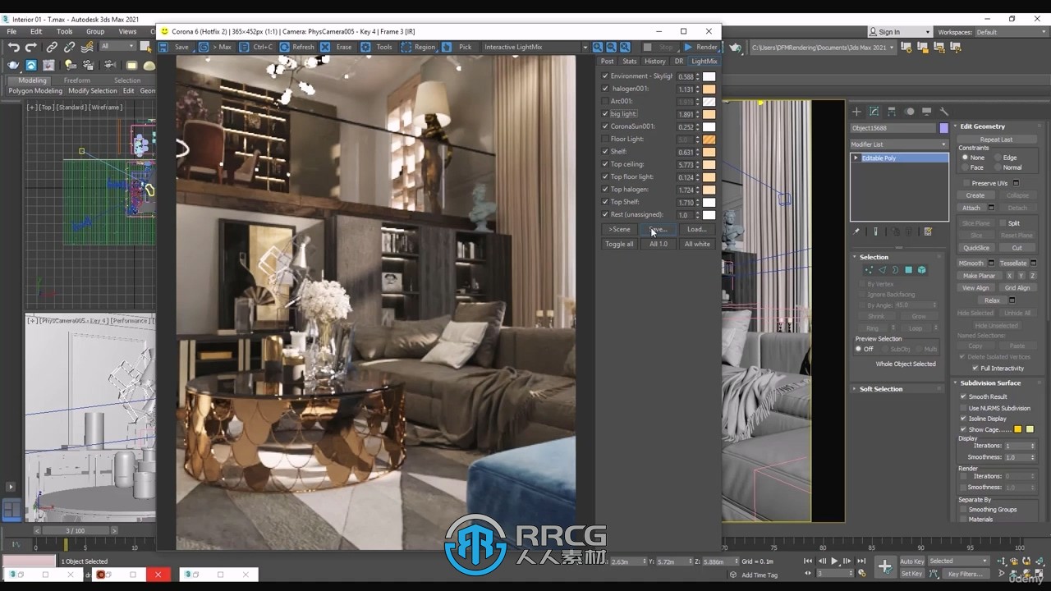Click Play Animation button
The image size is (1051, 591).
835,561
